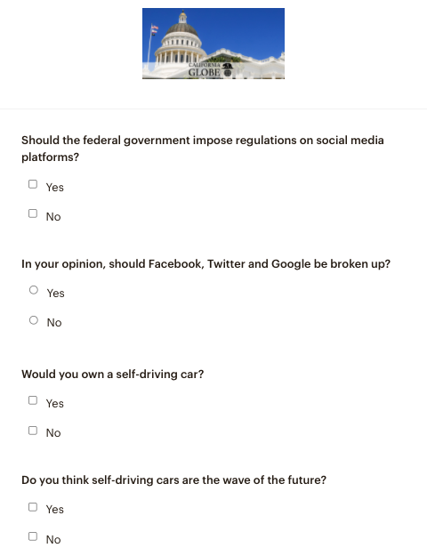
Task: Tick the No checkbox for social media regulations
Action: [x=33, y=214]
